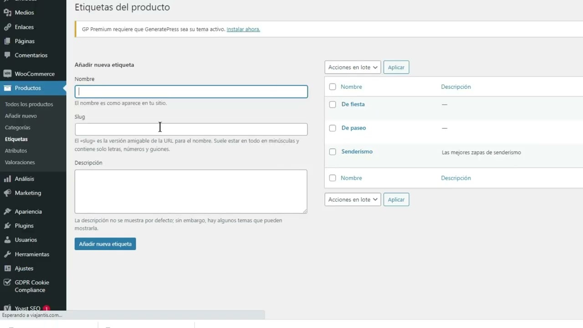Screen dimensions: 583x328
Task: Open the Senderismo tag link
Action: (357, 152)
